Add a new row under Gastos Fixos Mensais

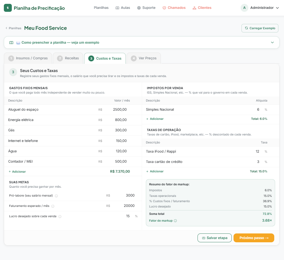(x=17, y=172)
